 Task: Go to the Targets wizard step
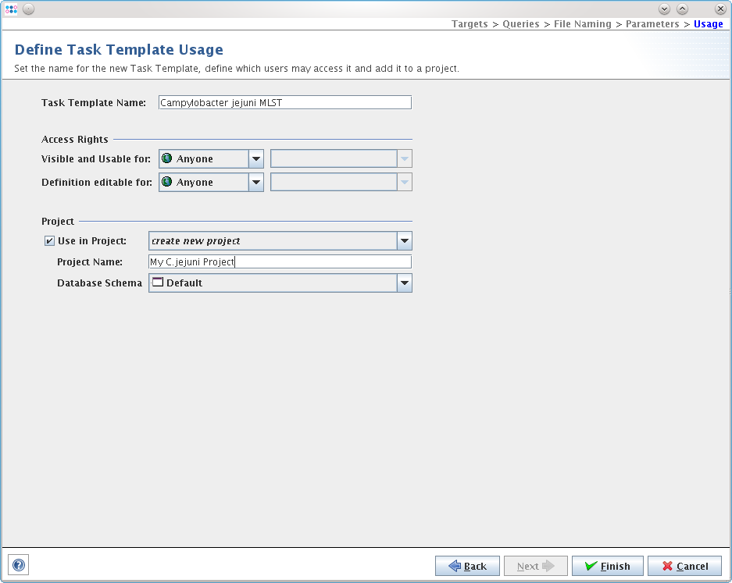tap(470, 24)
